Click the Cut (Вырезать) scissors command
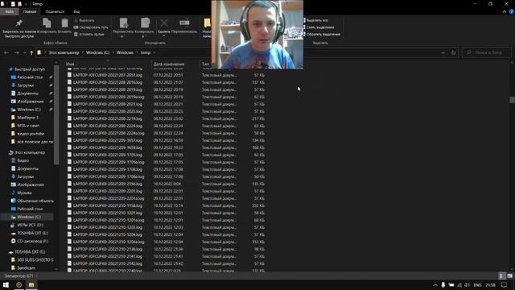The height and width of the screenshot is (290, 515). (84, 20)
